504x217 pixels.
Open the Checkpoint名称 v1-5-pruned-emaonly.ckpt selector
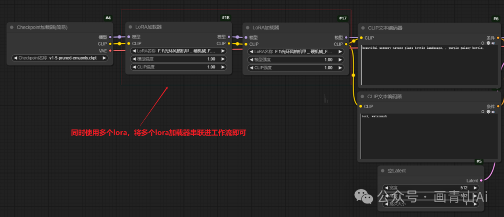[60, 58]
